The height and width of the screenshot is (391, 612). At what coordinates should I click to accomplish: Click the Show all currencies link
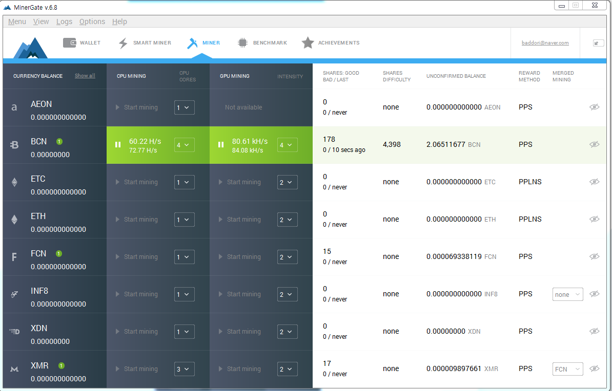[85, 76]
